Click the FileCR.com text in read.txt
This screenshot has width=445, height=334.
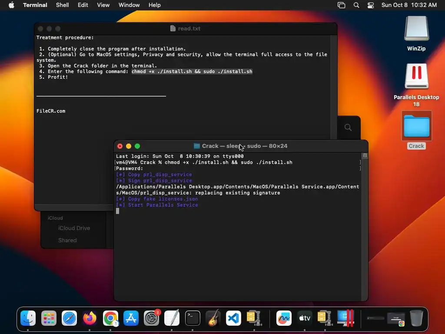tap(51, 111)
